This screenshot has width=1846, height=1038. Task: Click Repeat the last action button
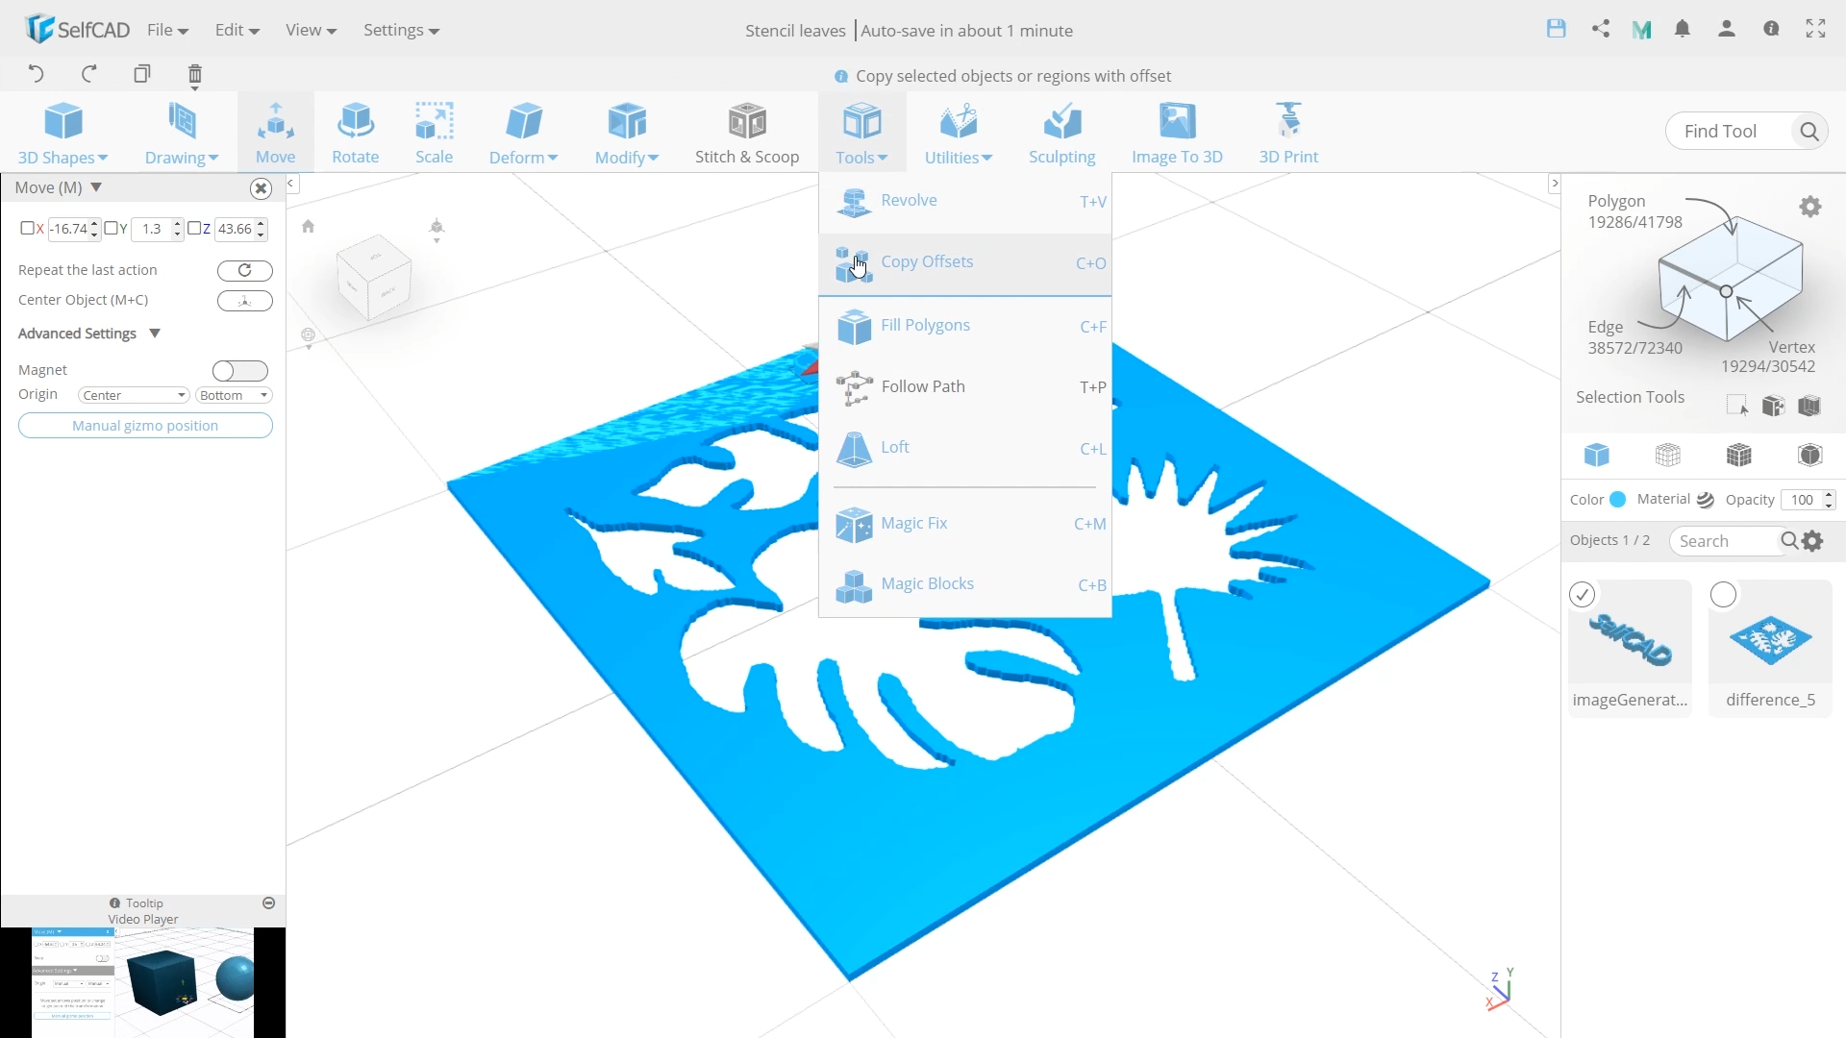click(245, 271)
